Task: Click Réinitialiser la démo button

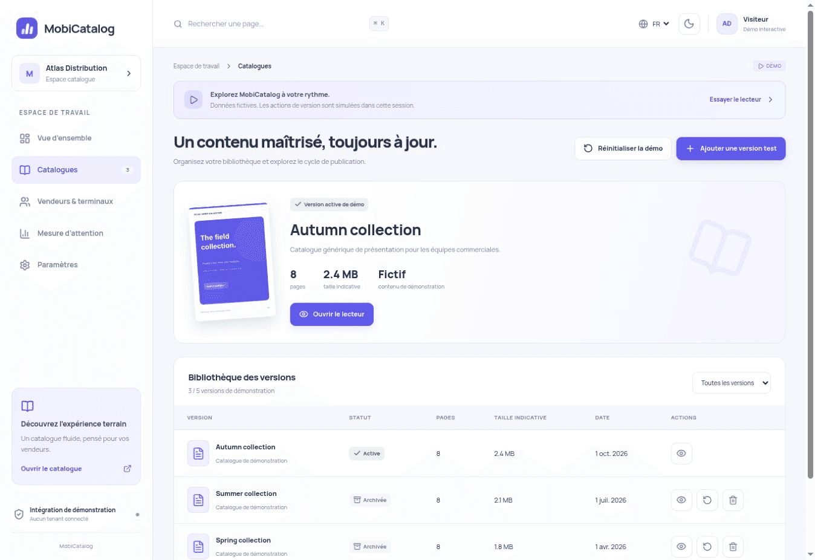Action: tap(623, 149)
